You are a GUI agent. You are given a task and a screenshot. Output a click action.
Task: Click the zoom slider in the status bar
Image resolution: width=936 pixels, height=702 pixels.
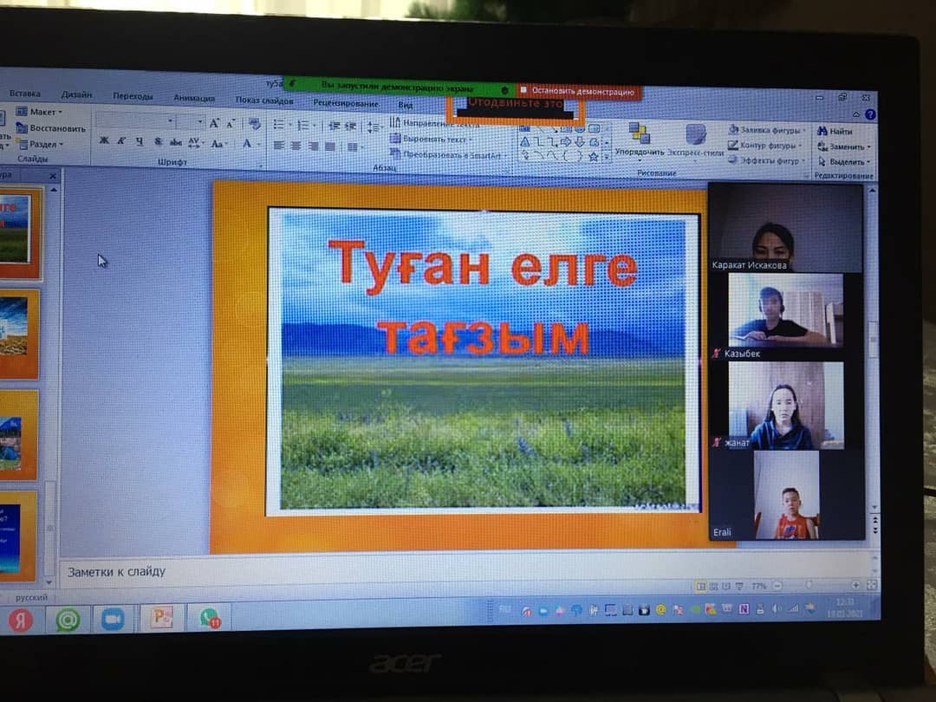pyautogui.click(x=809, y=586)
